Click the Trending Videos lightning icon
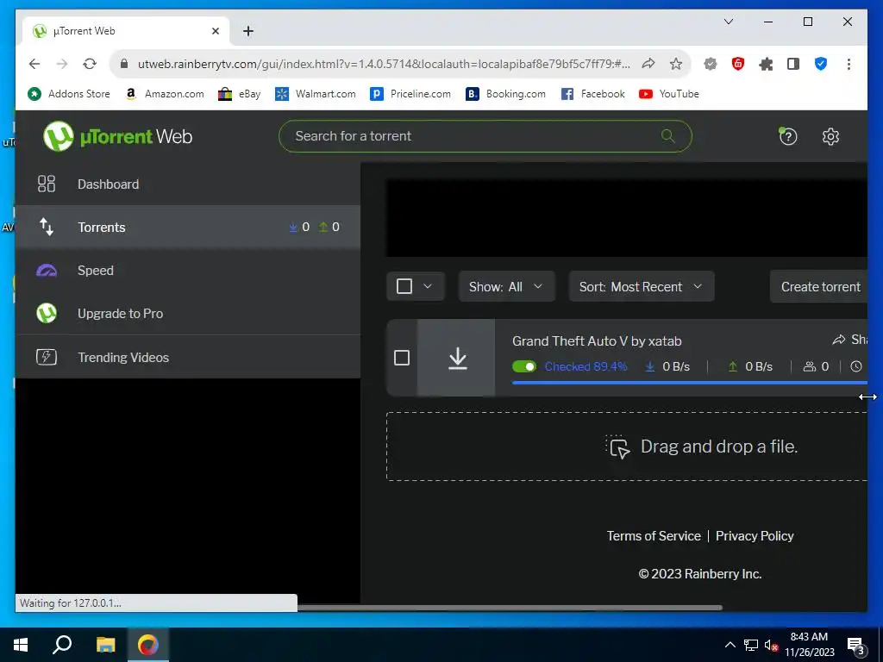The height and width of the screenshot is (662, 883). [47, 357]
